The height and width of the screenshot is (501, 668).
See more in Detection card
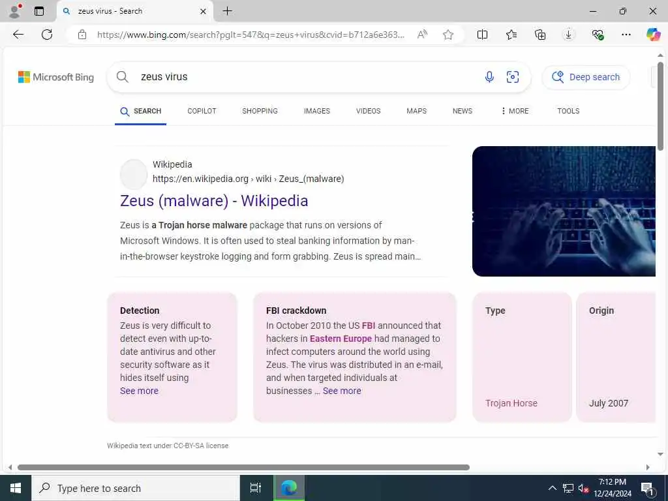click(140, 391)
